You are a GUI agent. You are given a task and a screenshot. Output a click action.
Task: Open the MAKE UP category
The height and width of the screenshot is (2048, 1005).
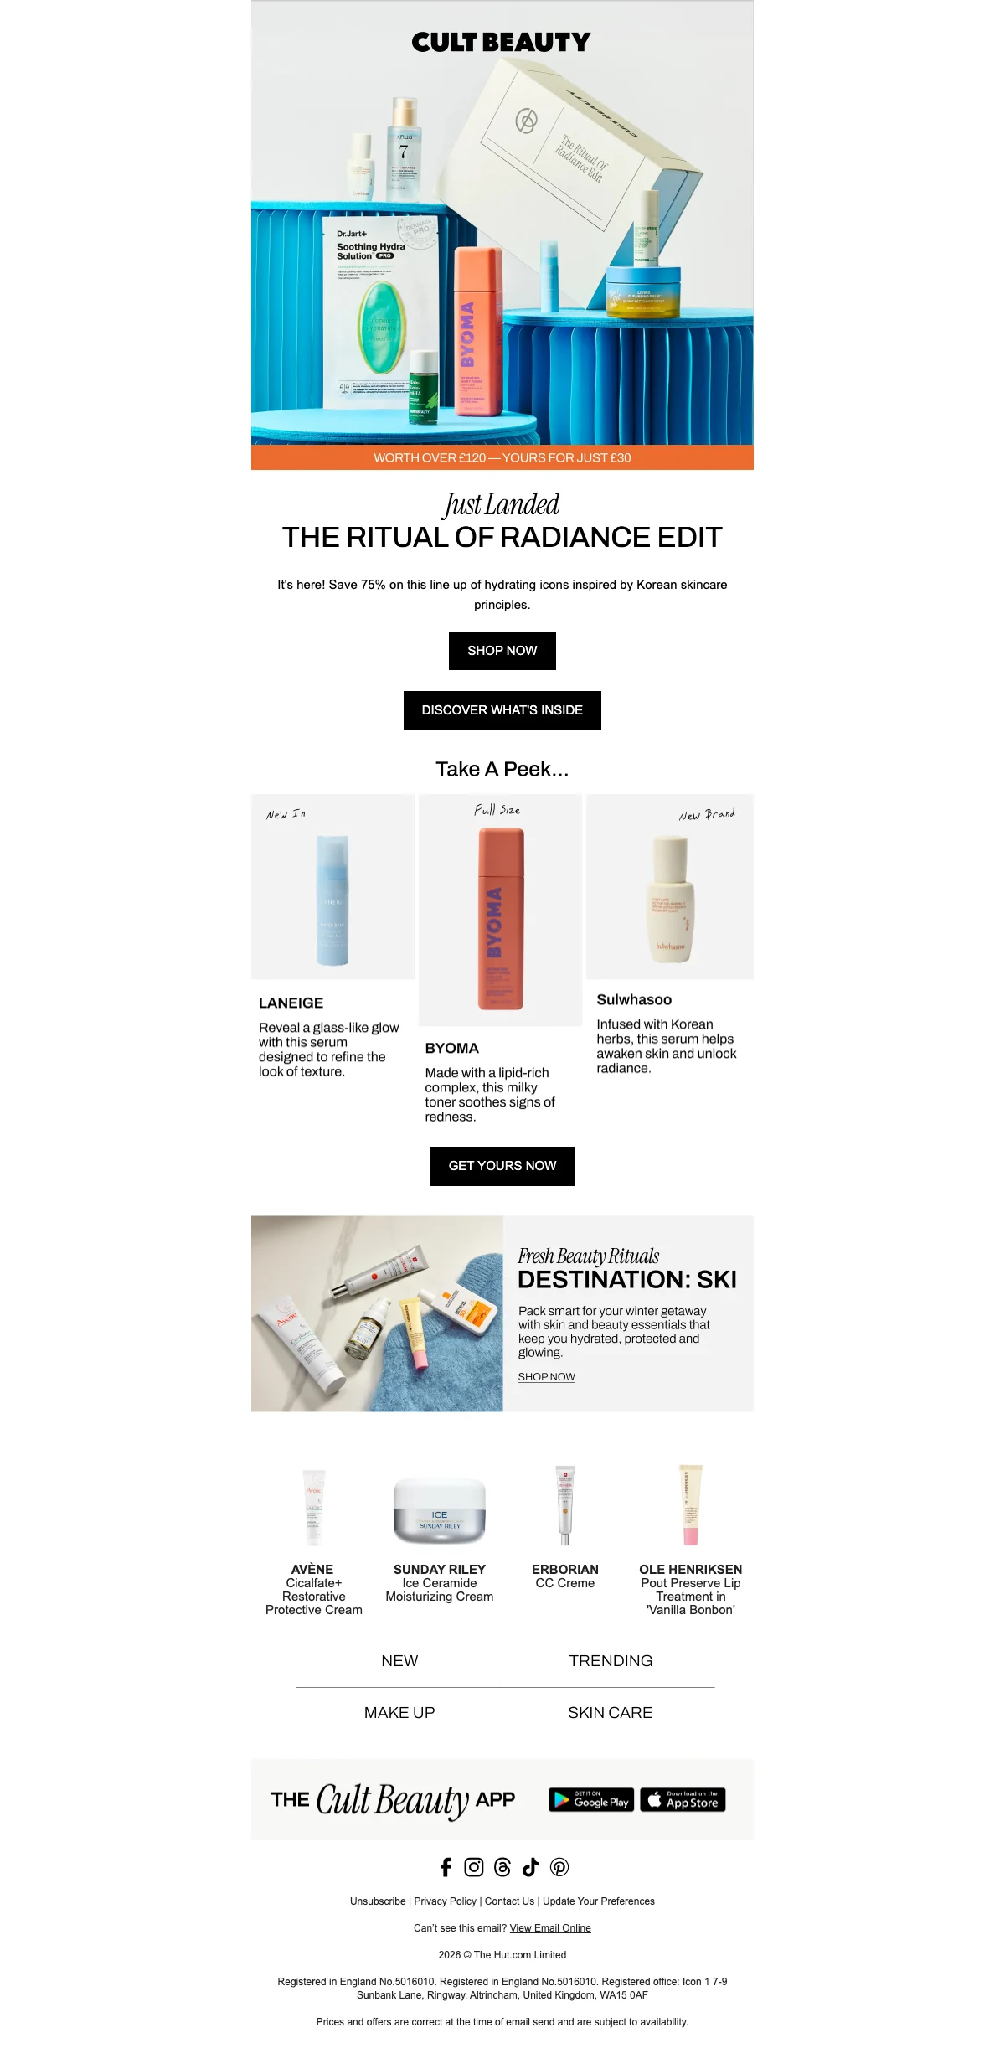click(x=399, y=1713)
